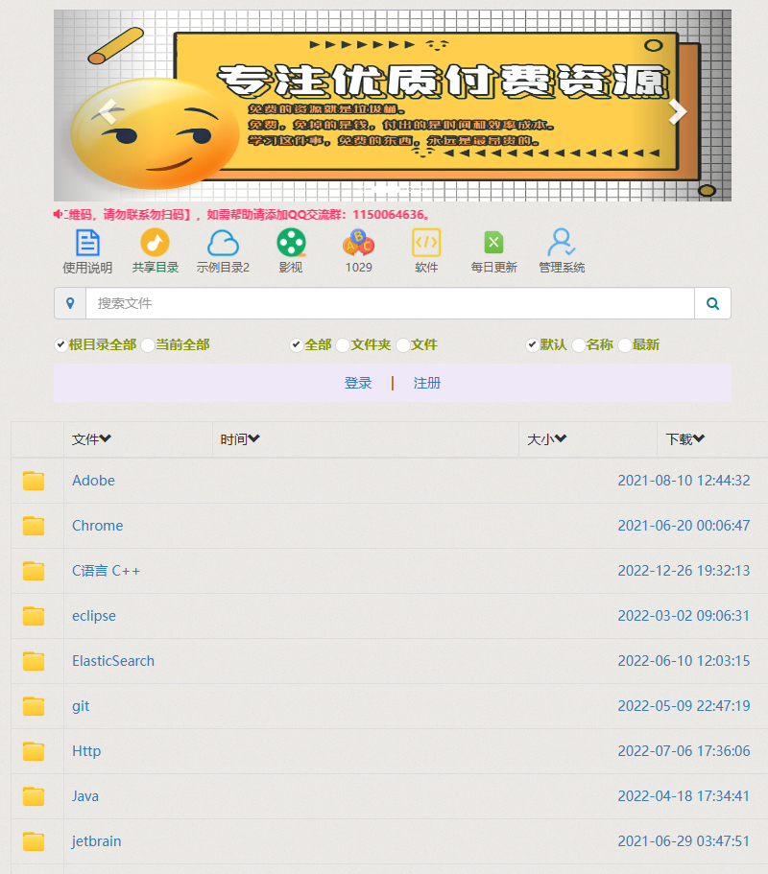This screenshot has width=768, height=874.
Task: Select the 最新 sort radio
Action: pyautogui.click(x=625, y=345)
